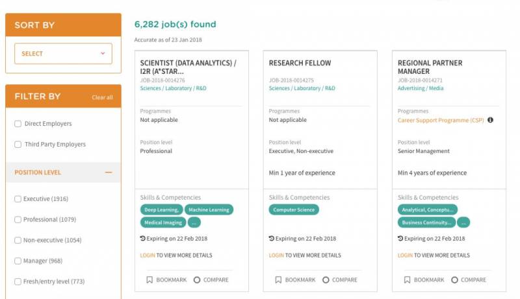Image resolution: width=520 pixels, height=299 pixels.
Task: Toggle the Fresh/entry level (773) checkbox
Action: coord(18,281)
